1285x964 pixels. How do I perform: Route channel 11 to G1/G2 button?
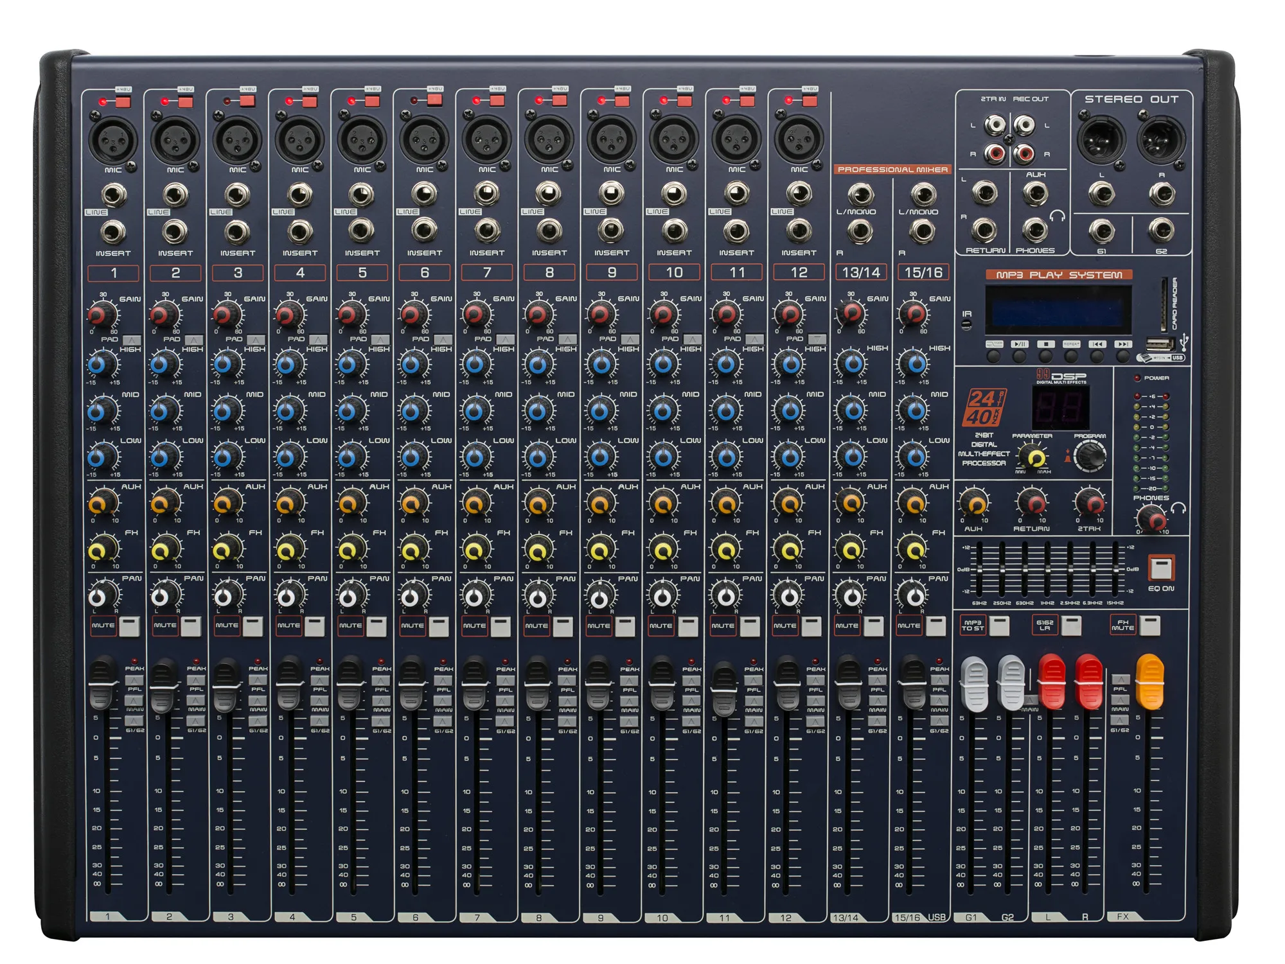[754, 721]
